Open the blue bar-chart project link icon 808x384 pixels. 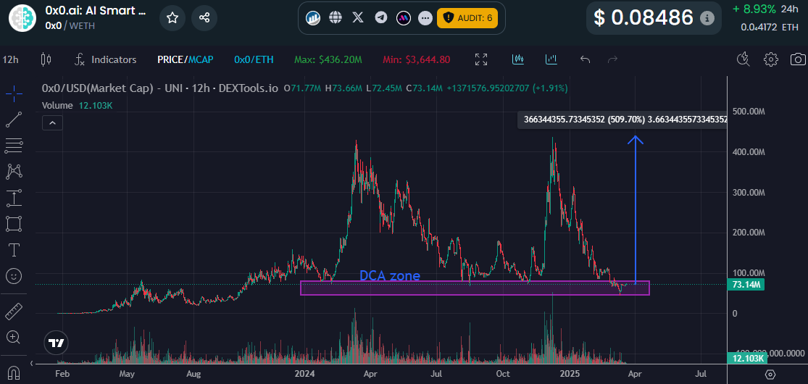(x=313, y=18)
